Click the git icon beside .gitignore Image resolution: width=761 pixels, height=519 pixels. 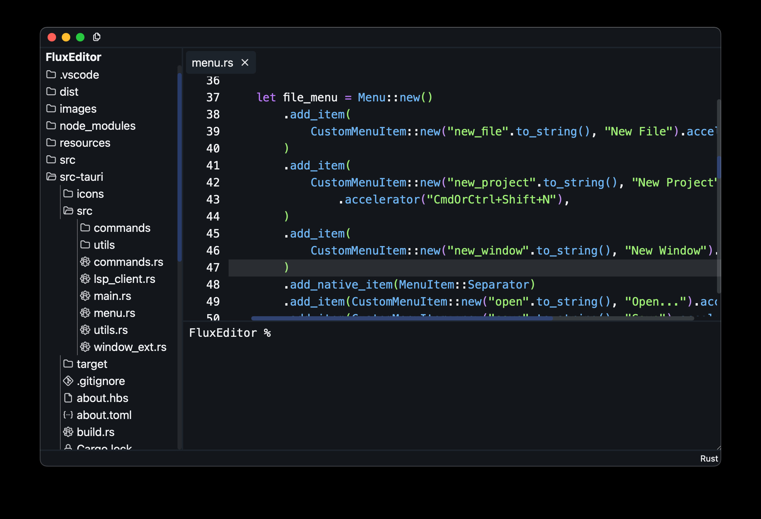point(68,381)
